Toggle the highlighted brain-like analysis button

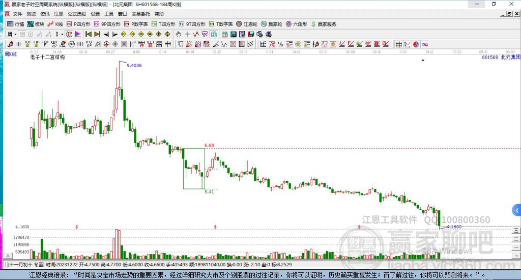coord(213,34)
